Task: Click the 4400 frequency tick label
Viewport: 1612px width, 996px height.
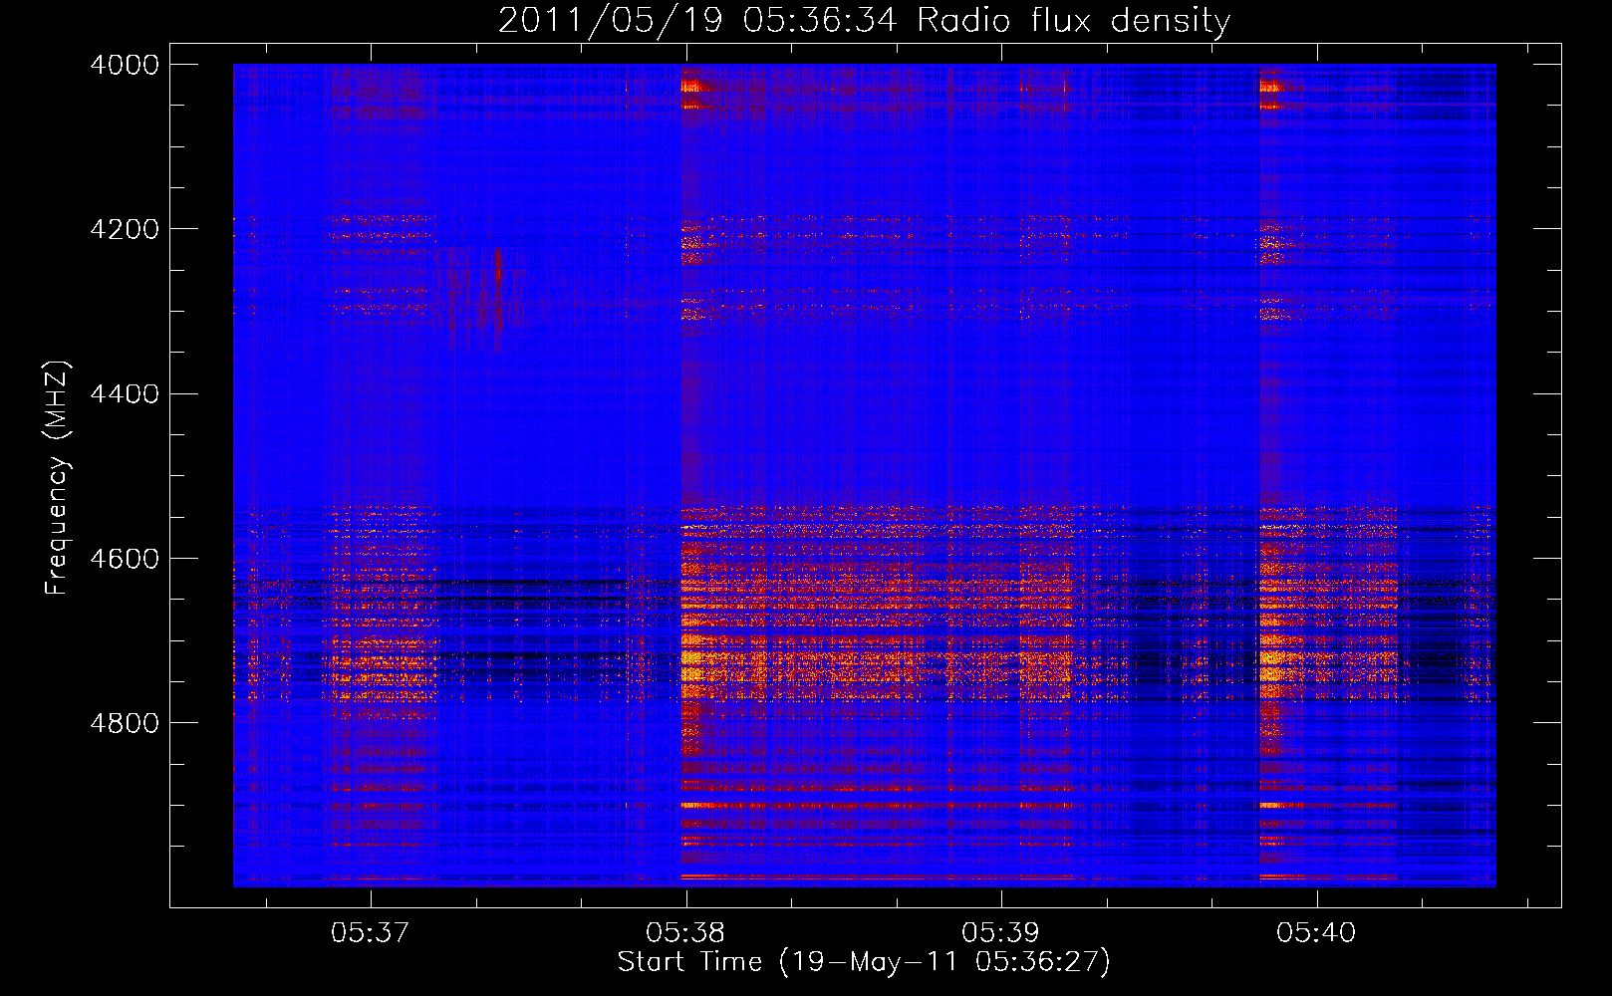Action: [125, 394]
